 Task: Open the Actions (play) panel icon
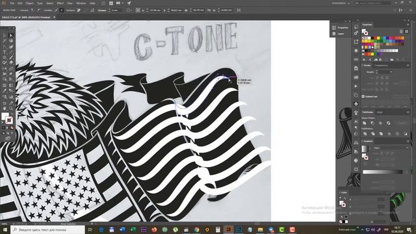click(356, 86)
